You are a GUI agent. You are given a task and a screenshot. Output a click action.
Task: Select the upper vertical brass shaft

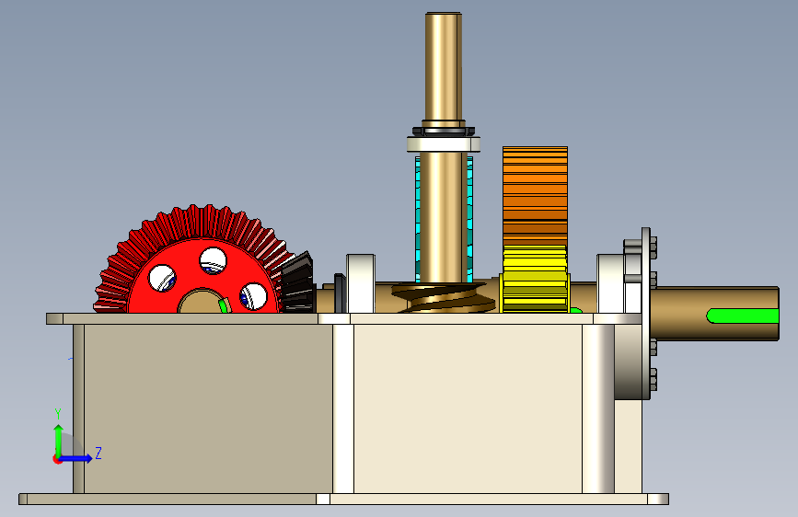pyautogui.click(x=444, y=66)
